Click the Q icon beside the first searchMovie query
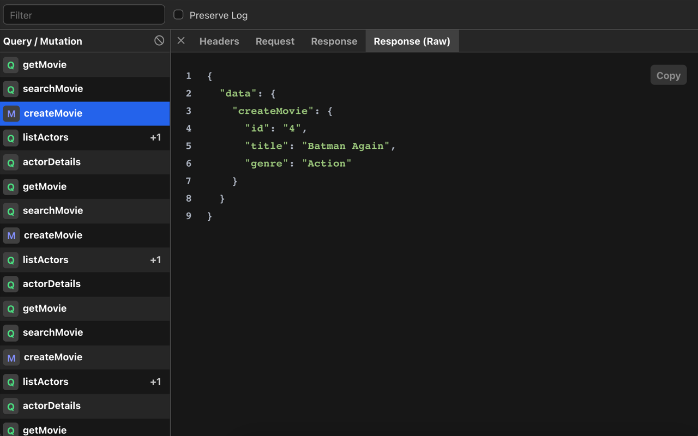 pos(10,89)
